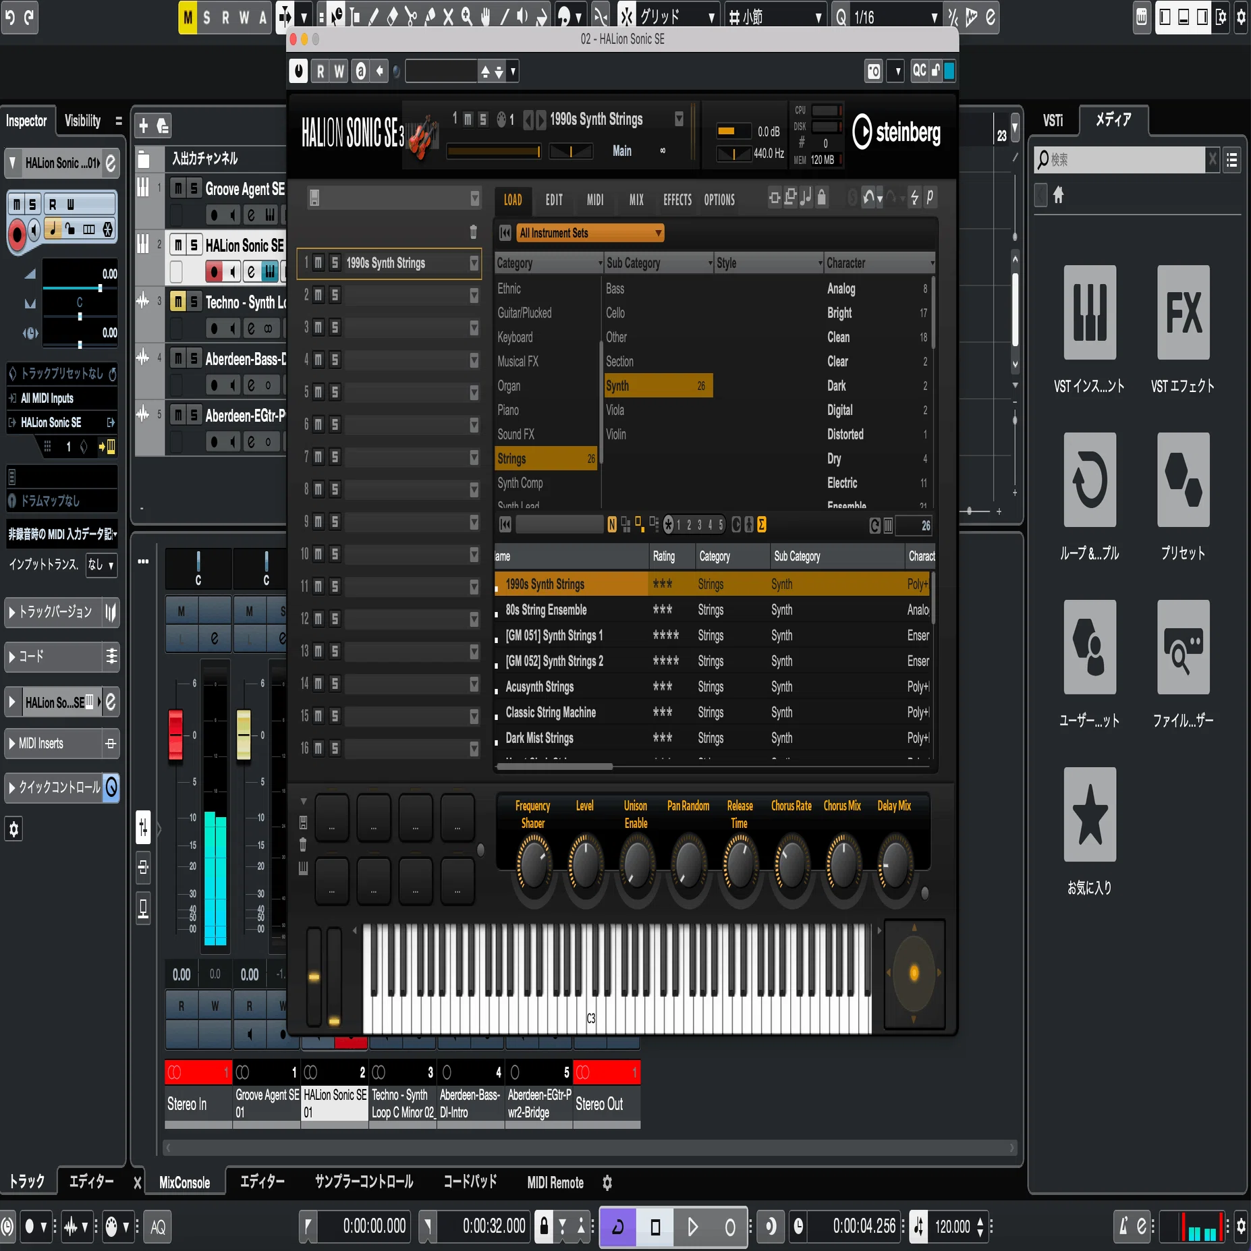Open the Presets media tile
Viewport: 1251px width, 1251px height.
tap(1183, 480)
